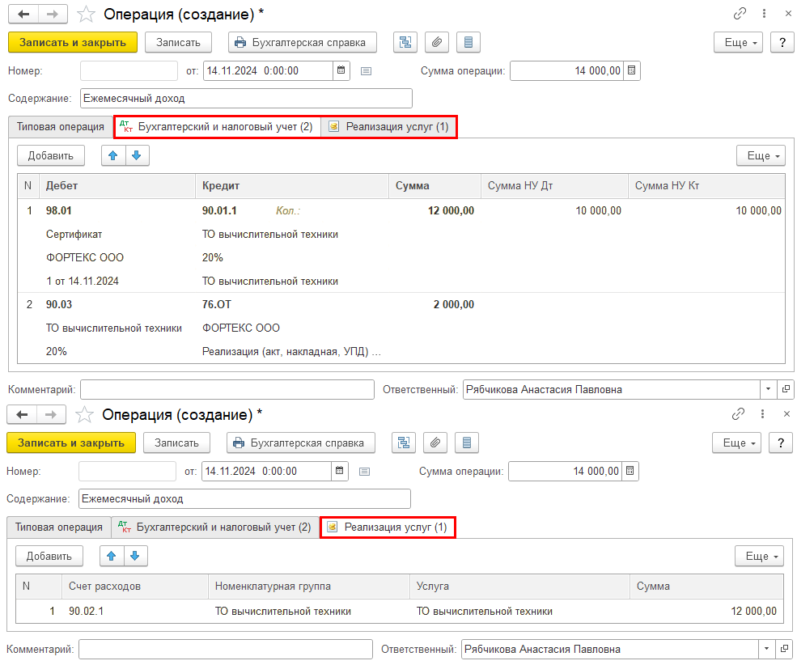
Task: Open note icon beside bottom date field
Action: coord(364,472)
